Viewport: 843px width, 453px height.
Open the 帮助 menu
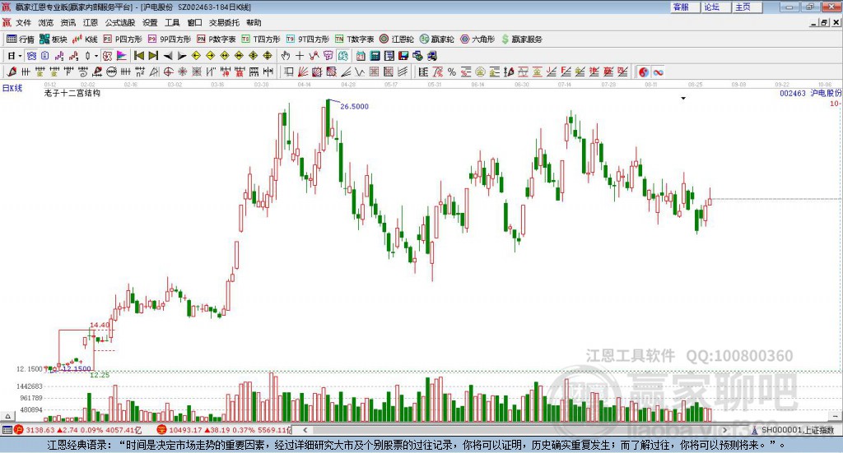click(x=254, y=22)
